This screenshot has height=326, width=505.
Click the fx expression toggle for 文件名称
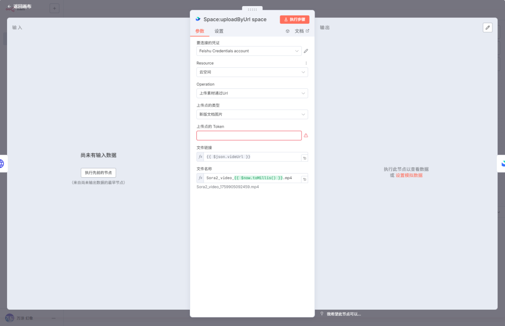tap(200, 178)
